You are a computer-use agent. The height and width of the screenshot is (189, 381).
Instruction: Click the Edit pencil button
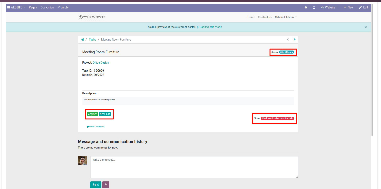pyautogui.click(x=364, y=7)
